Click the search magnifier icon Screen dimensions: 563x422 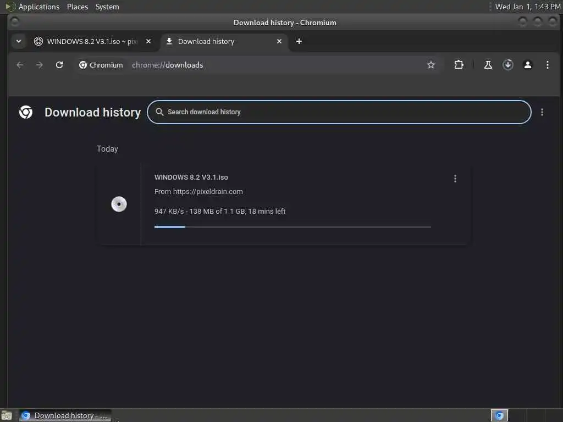coord(159,112)
